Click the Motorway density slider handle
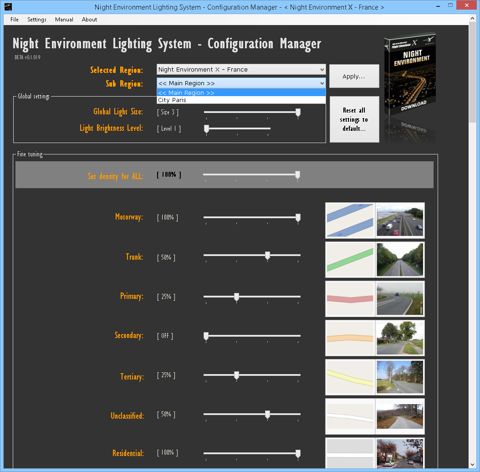The image size is (480, 472). coord(298,218)
